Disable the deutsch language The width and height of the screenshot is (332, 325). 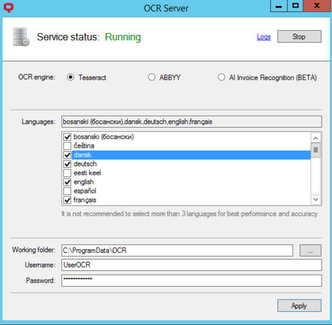tap(68, 164)
